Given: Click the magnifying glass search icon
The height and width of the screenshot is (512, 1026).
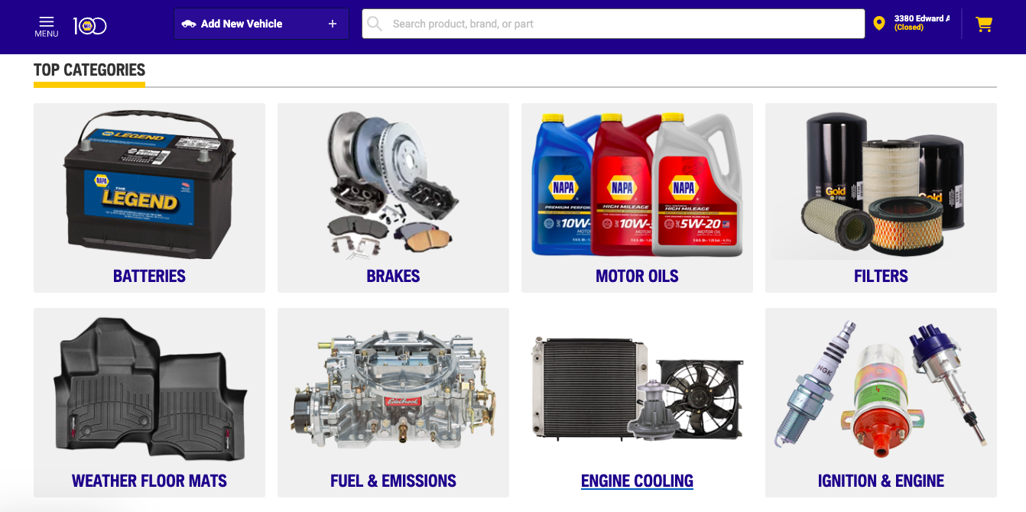Looking at the screenshot, I should point(375,24).
